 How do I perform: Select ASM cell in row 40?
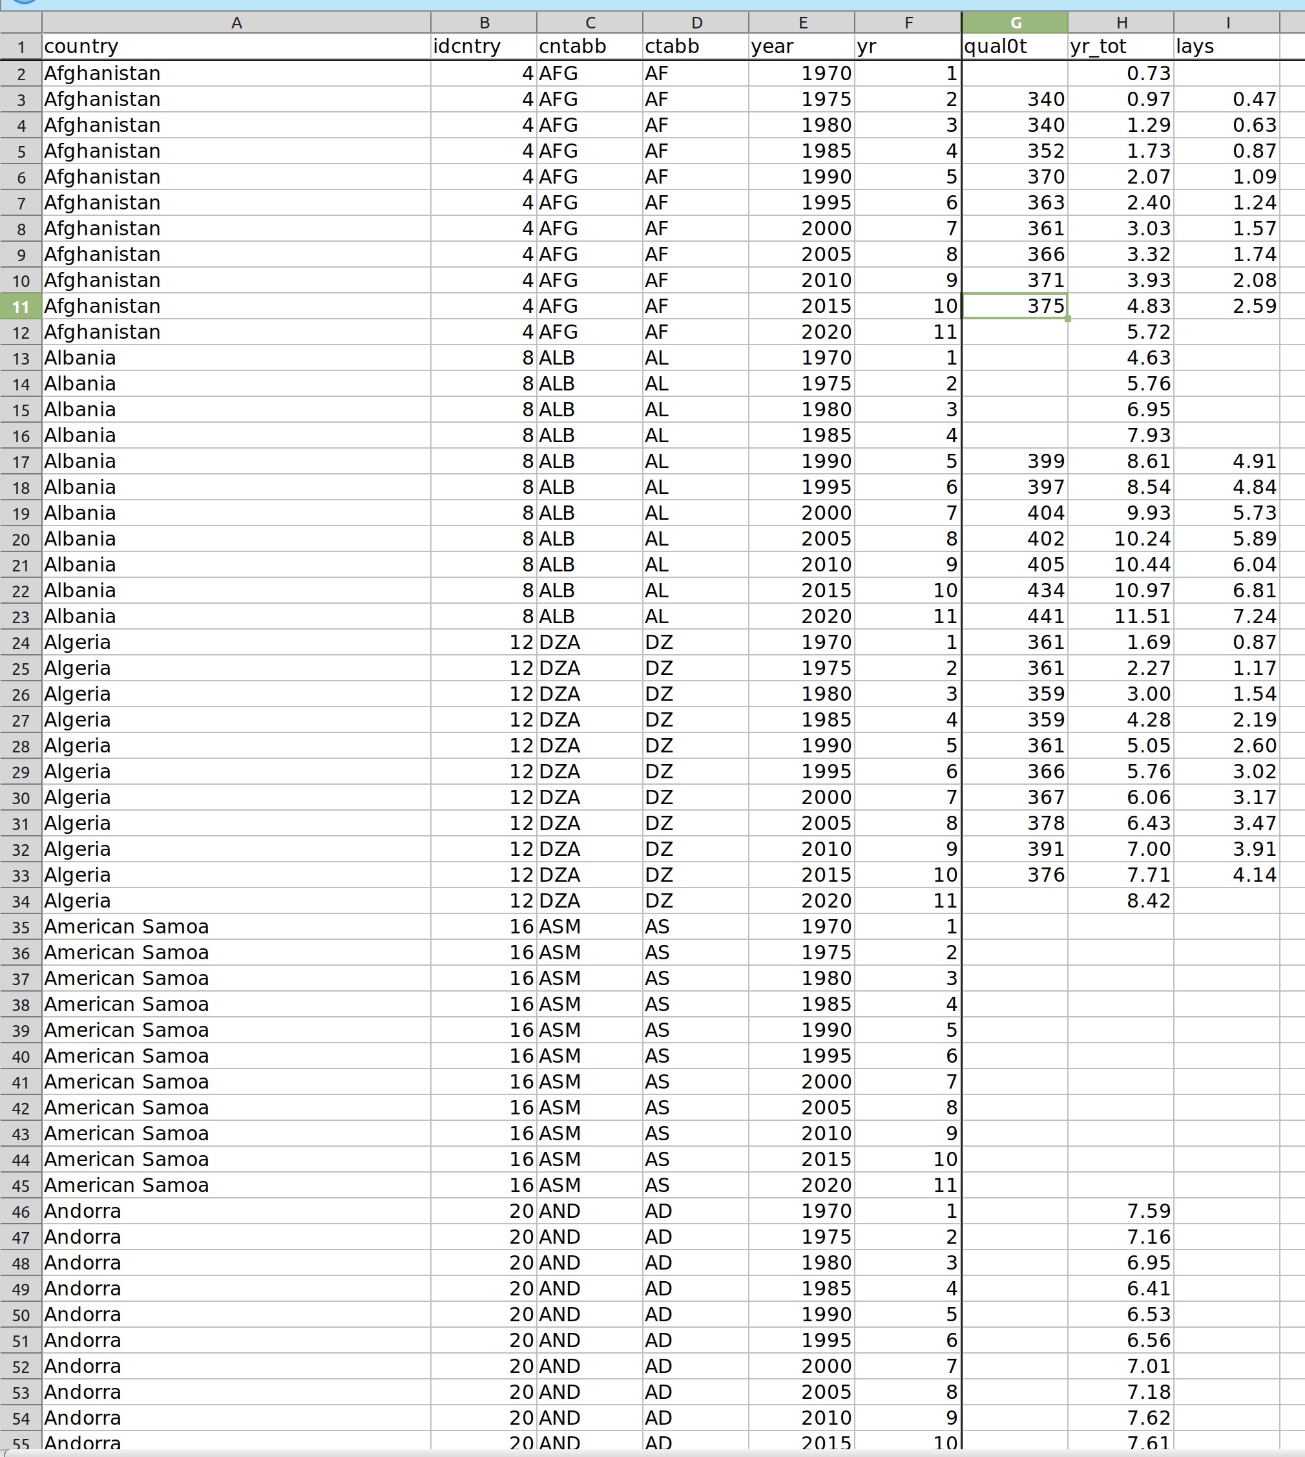589,1056
